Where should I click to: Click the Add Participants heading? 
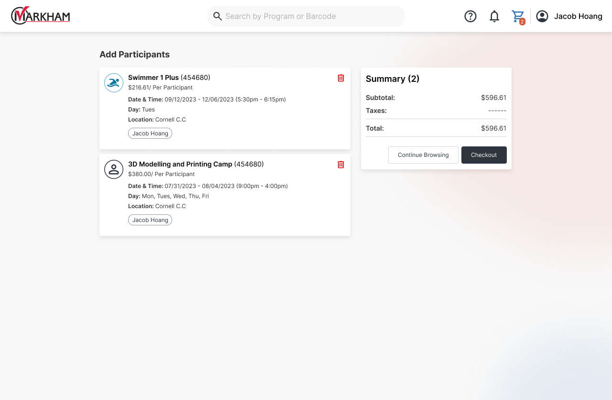click(x=134, y=55)
